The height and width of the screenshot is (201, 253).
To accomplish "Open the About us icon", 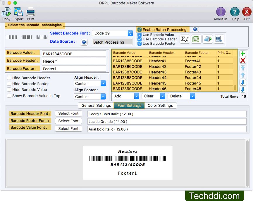I will tap(221, 12).
